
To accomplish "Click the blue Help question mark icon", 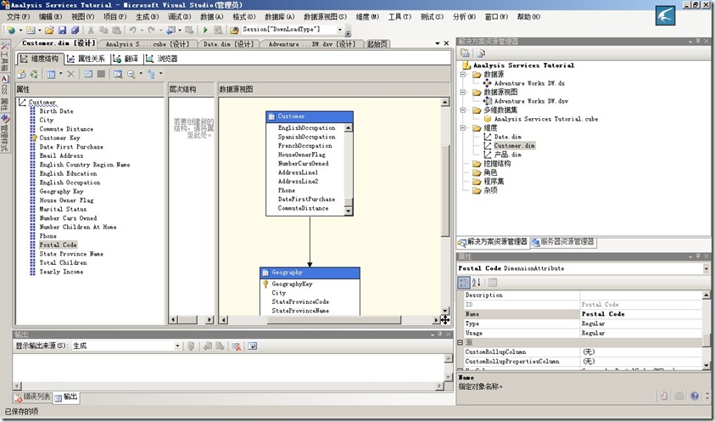I will (695, 396).
